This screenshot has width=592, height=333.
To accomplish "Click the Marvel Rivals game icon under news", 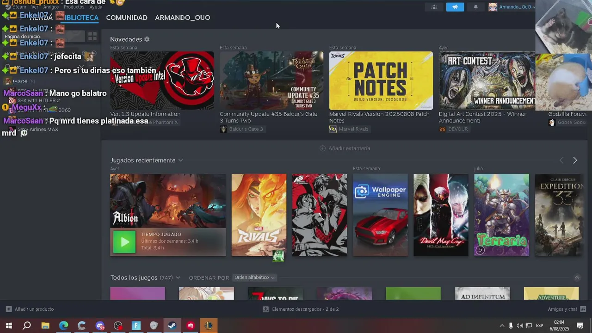I will 333,129.
